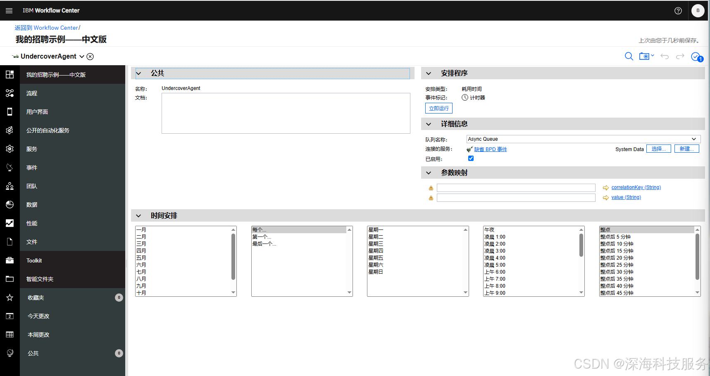
Task: Collapse the 参数映射 section
Action: click(429, 173)
